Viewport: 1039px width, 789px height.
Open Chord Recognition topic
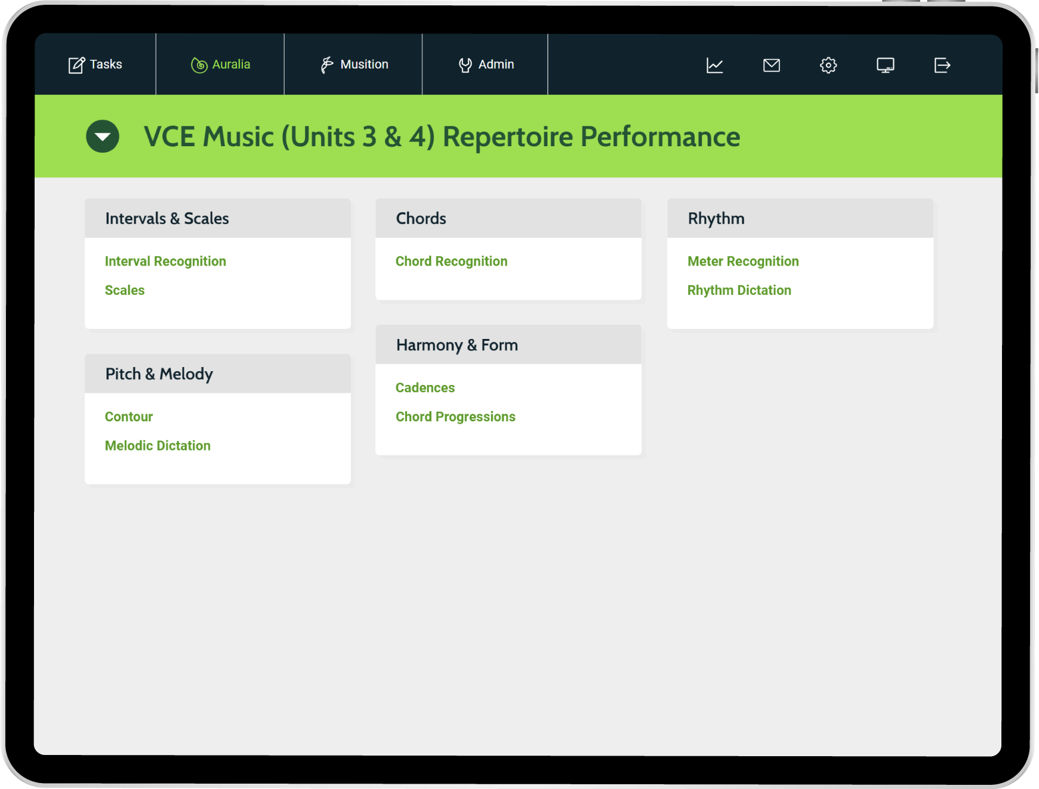pyautogui.click(x=451, y=261)
